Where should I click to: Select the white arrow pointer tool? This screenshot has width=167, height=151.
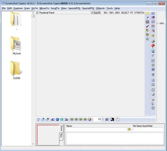tap(153, 104)
